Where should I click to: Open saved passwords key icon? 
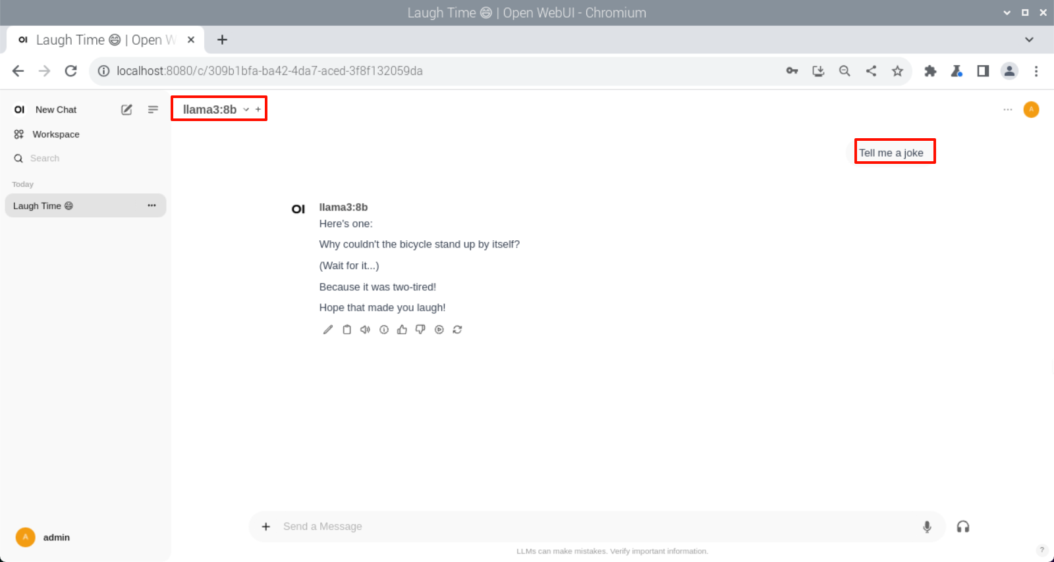point(792,71)
